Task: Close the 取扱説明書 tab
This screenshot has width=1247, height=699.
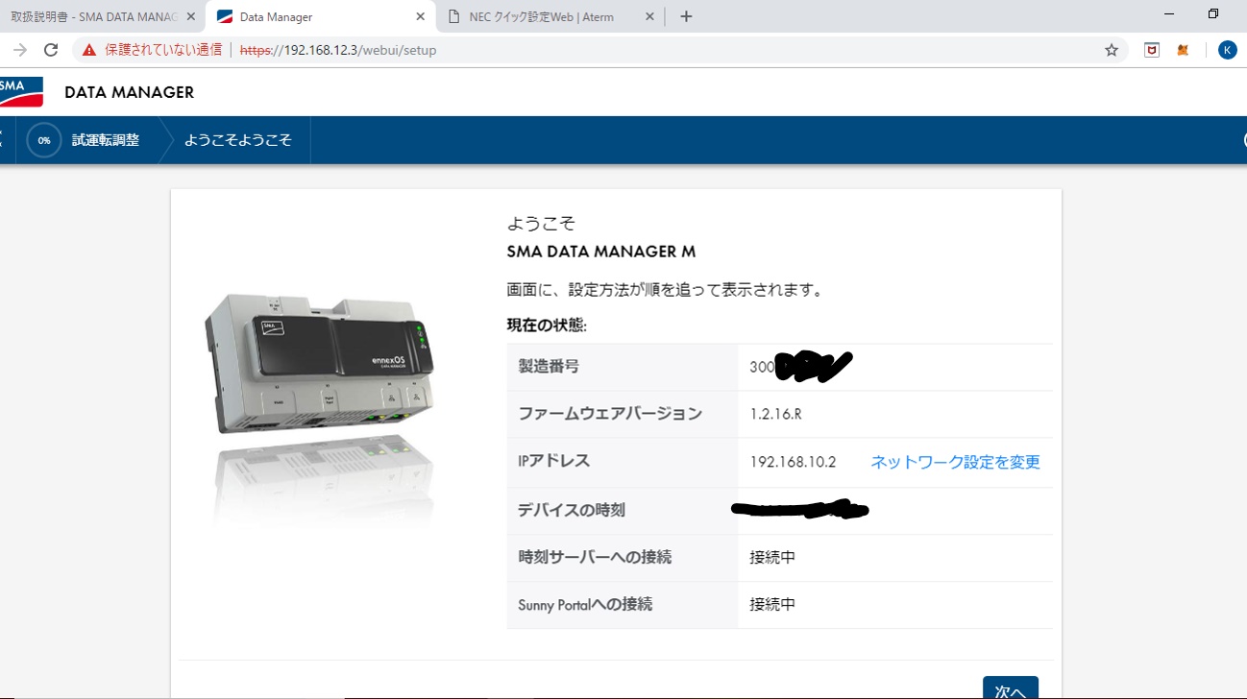Action: pos(189,16)
